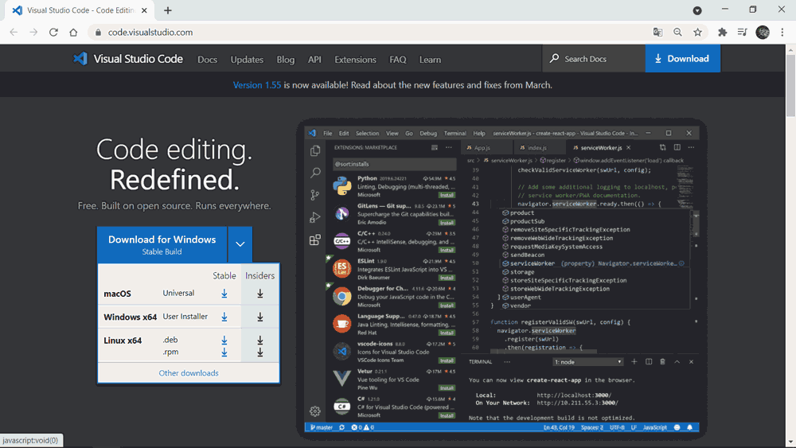Open the Blog navigation item
The width and height of the screenshot is (796, 448).
click(285, 60)
